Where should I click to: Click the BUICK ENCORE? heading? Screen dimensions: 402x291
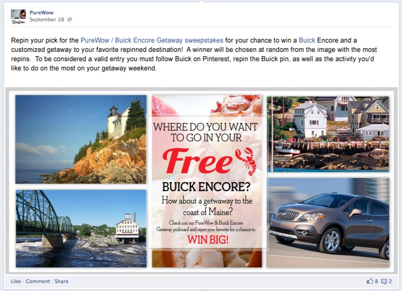207,187
